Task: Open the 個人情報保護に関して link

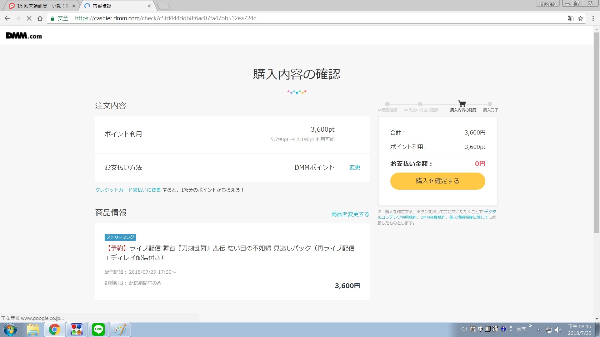Action: (x=469, y=217)
